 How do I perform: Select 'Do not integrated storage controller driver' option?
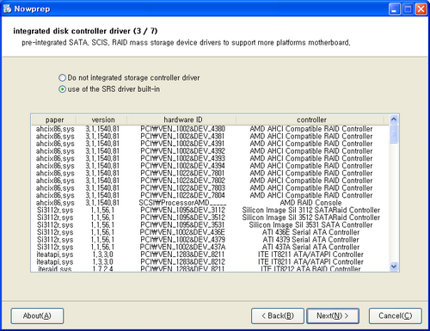[x=129, y=77]
